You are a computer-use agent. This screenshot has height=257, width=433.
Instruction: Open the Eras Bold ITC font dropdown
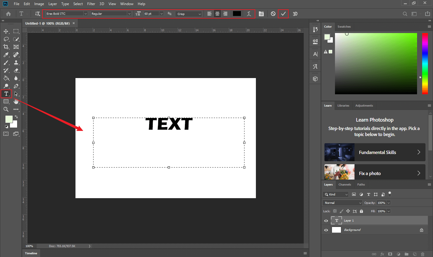click(x=86, y=14)
